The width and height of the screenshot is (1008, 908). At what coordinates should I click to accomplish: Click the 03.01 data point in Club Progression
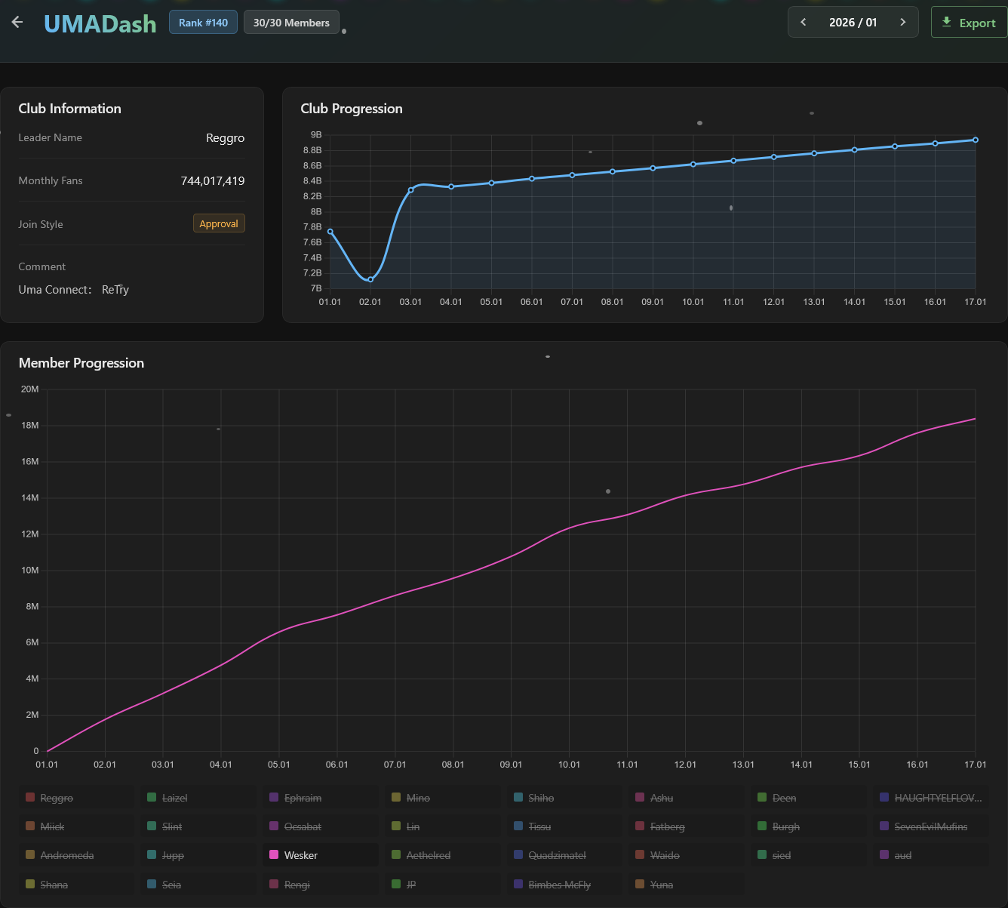410,190
